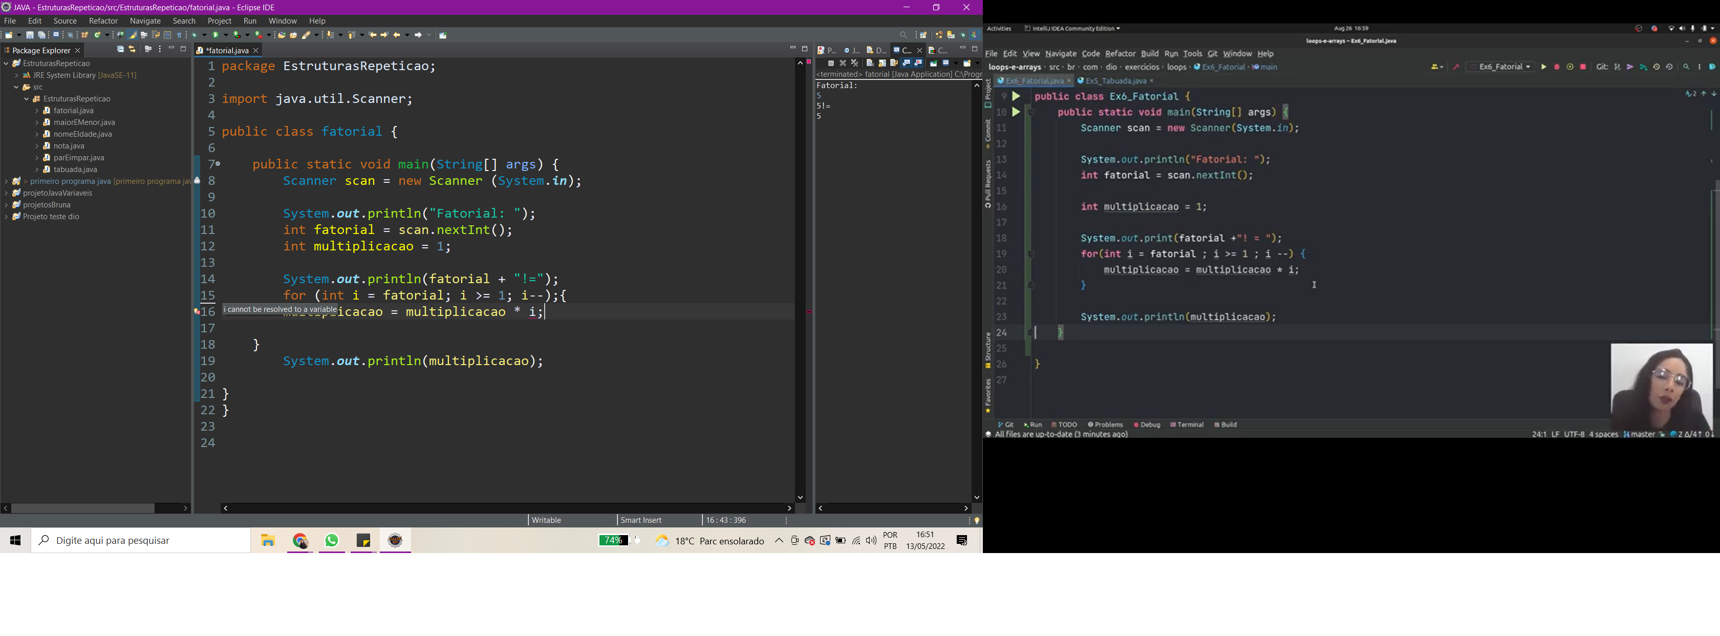Click Collapse All in Package Explorer
Image resolution: width=1720 pixels, height=636 pixels.
[x=120, y=50]
